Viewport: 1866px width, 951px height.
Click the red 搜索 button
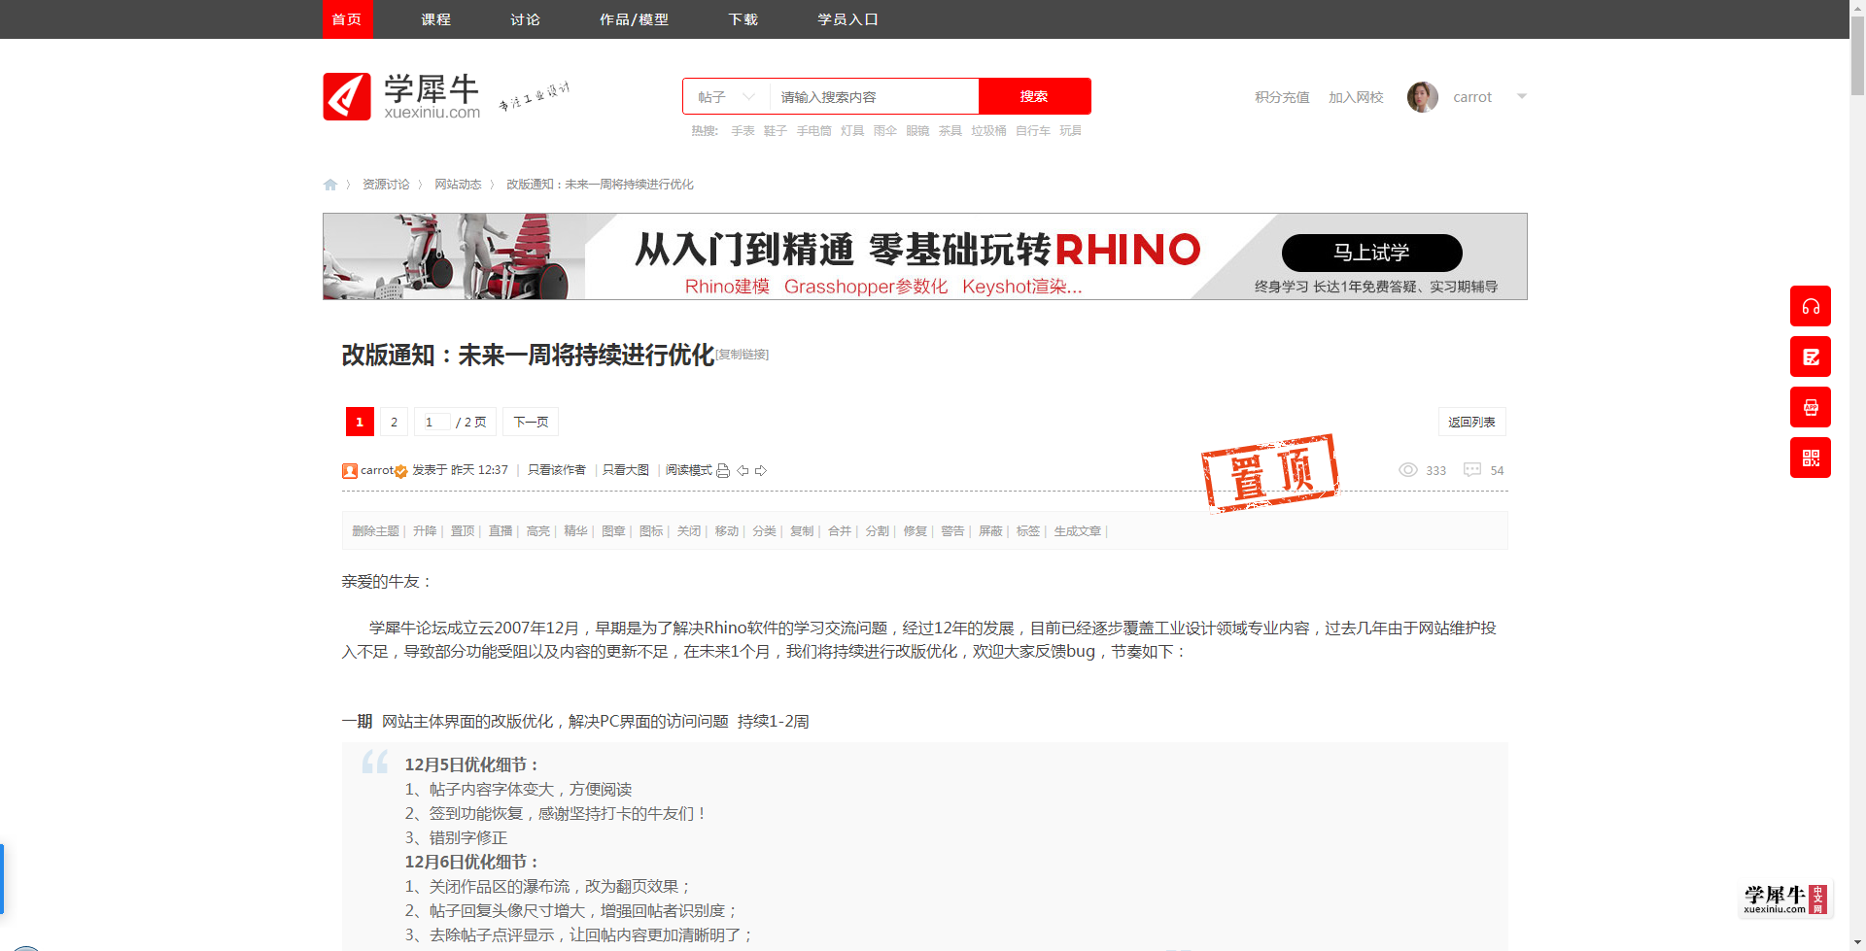(x=1034, y=96)
